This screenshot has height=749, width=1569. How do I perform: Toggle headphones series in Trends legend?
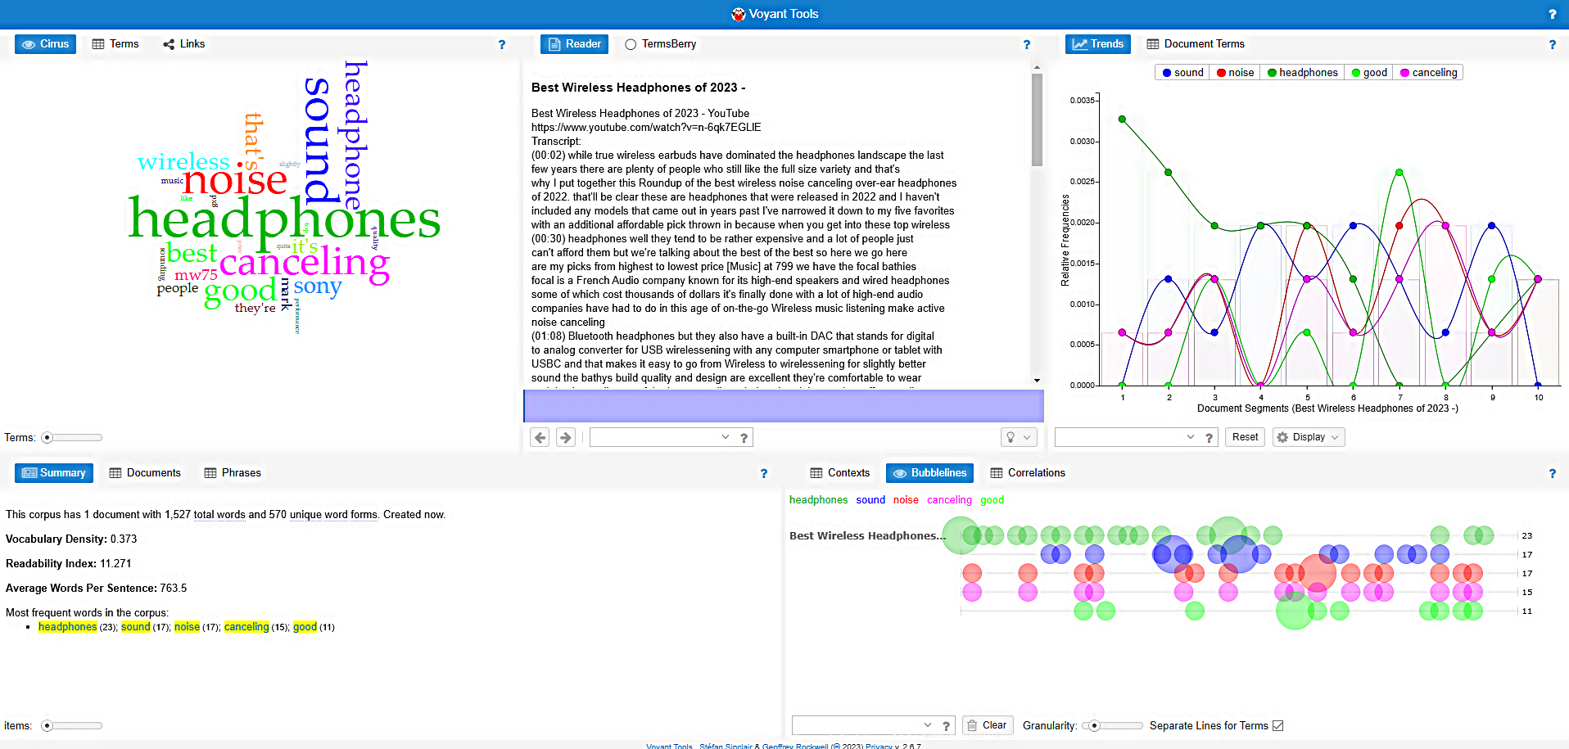pos(1302,73)
